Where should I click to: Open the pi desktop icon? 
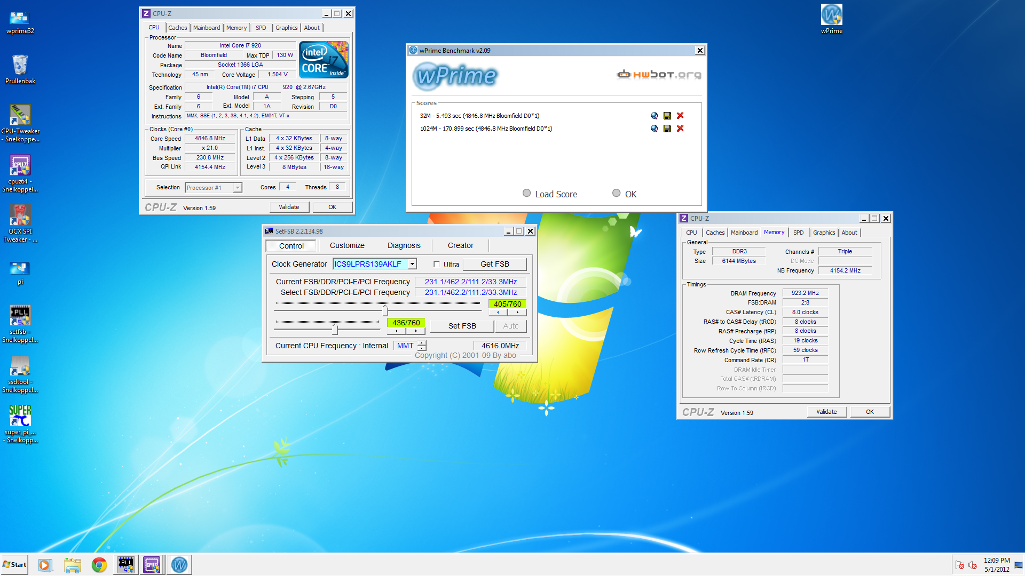(20, 273)
